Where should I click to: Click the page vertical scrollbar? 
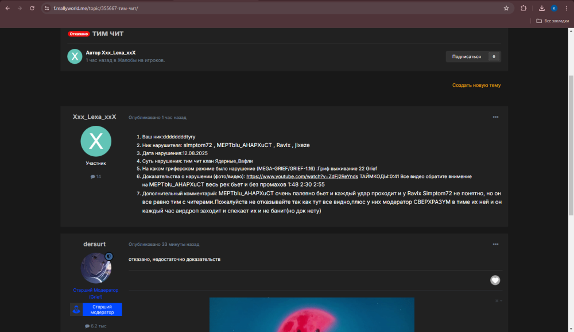click(x=571, y=145)
